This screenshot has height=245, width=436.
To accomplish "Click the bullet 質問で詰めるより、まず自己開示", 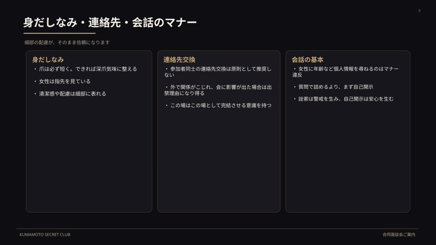I will click(x=335, y=87).
